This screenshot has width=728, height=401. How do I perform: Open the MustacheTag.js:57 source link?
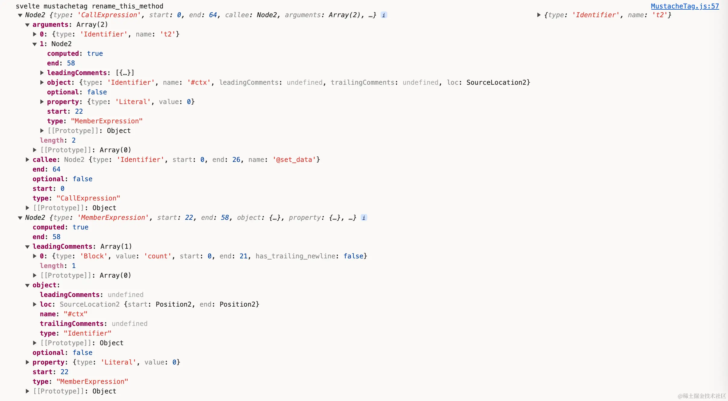coord(685,6)
